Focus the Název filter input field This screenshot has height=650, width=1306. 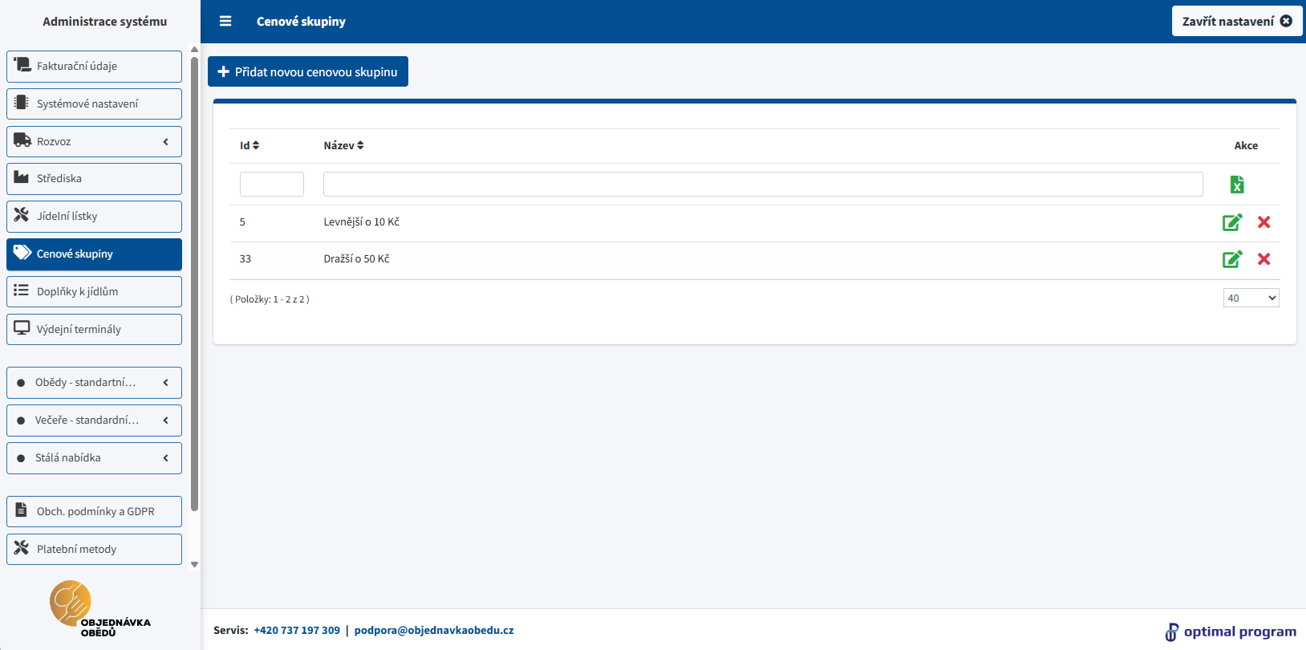pyautogui.click(x=762, y=184)
